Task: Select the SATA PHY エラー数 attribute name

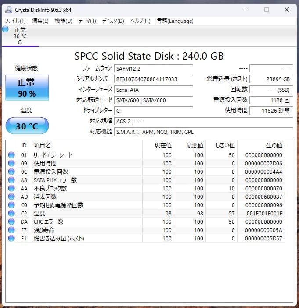Action: click(55, 180)
